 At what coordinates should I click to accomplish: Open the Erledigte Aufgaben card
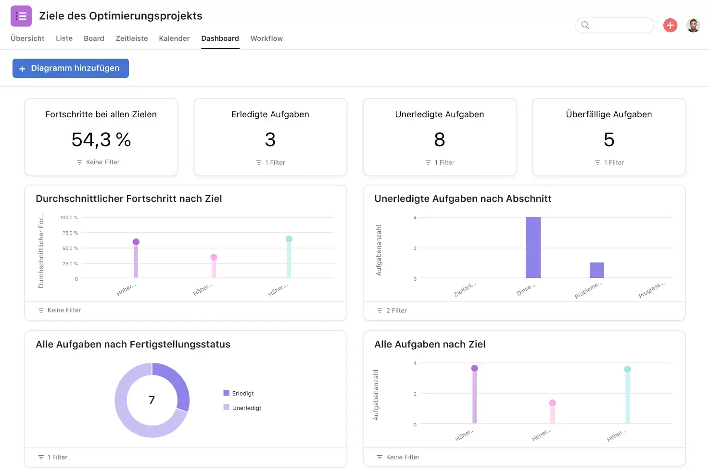(270, 137)
